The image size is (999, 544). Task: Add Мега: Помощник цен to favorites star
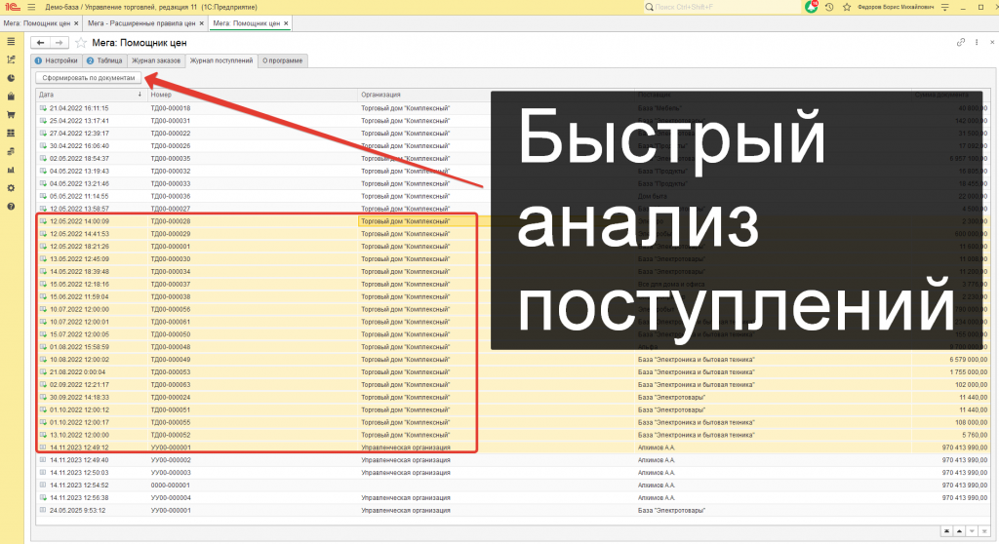pyautogui.click(x=81, y=43)
